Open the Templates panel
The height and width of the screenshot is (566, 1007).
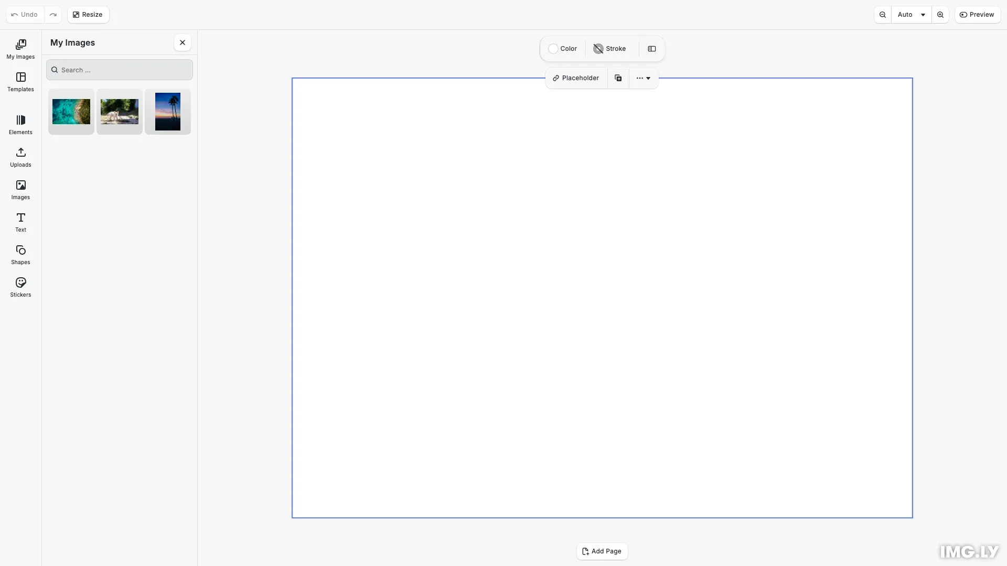(x=20, y=82)
